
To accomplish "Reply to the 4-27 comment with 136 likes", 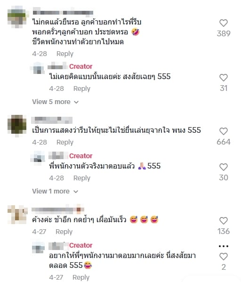I will [64, 232].
